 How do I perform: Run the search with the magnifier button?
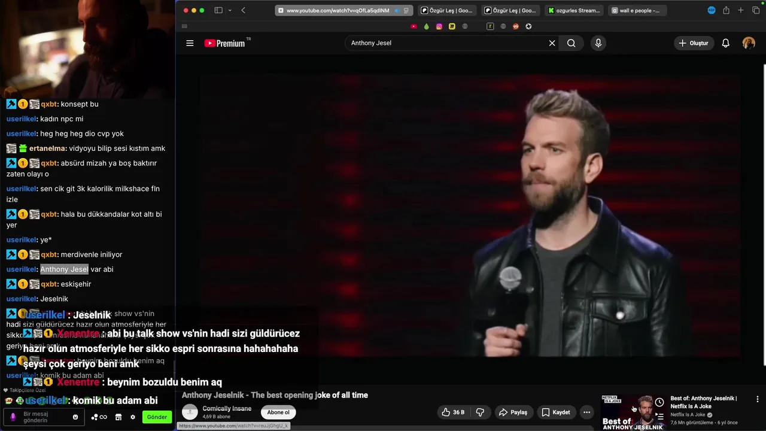(572, 43)
